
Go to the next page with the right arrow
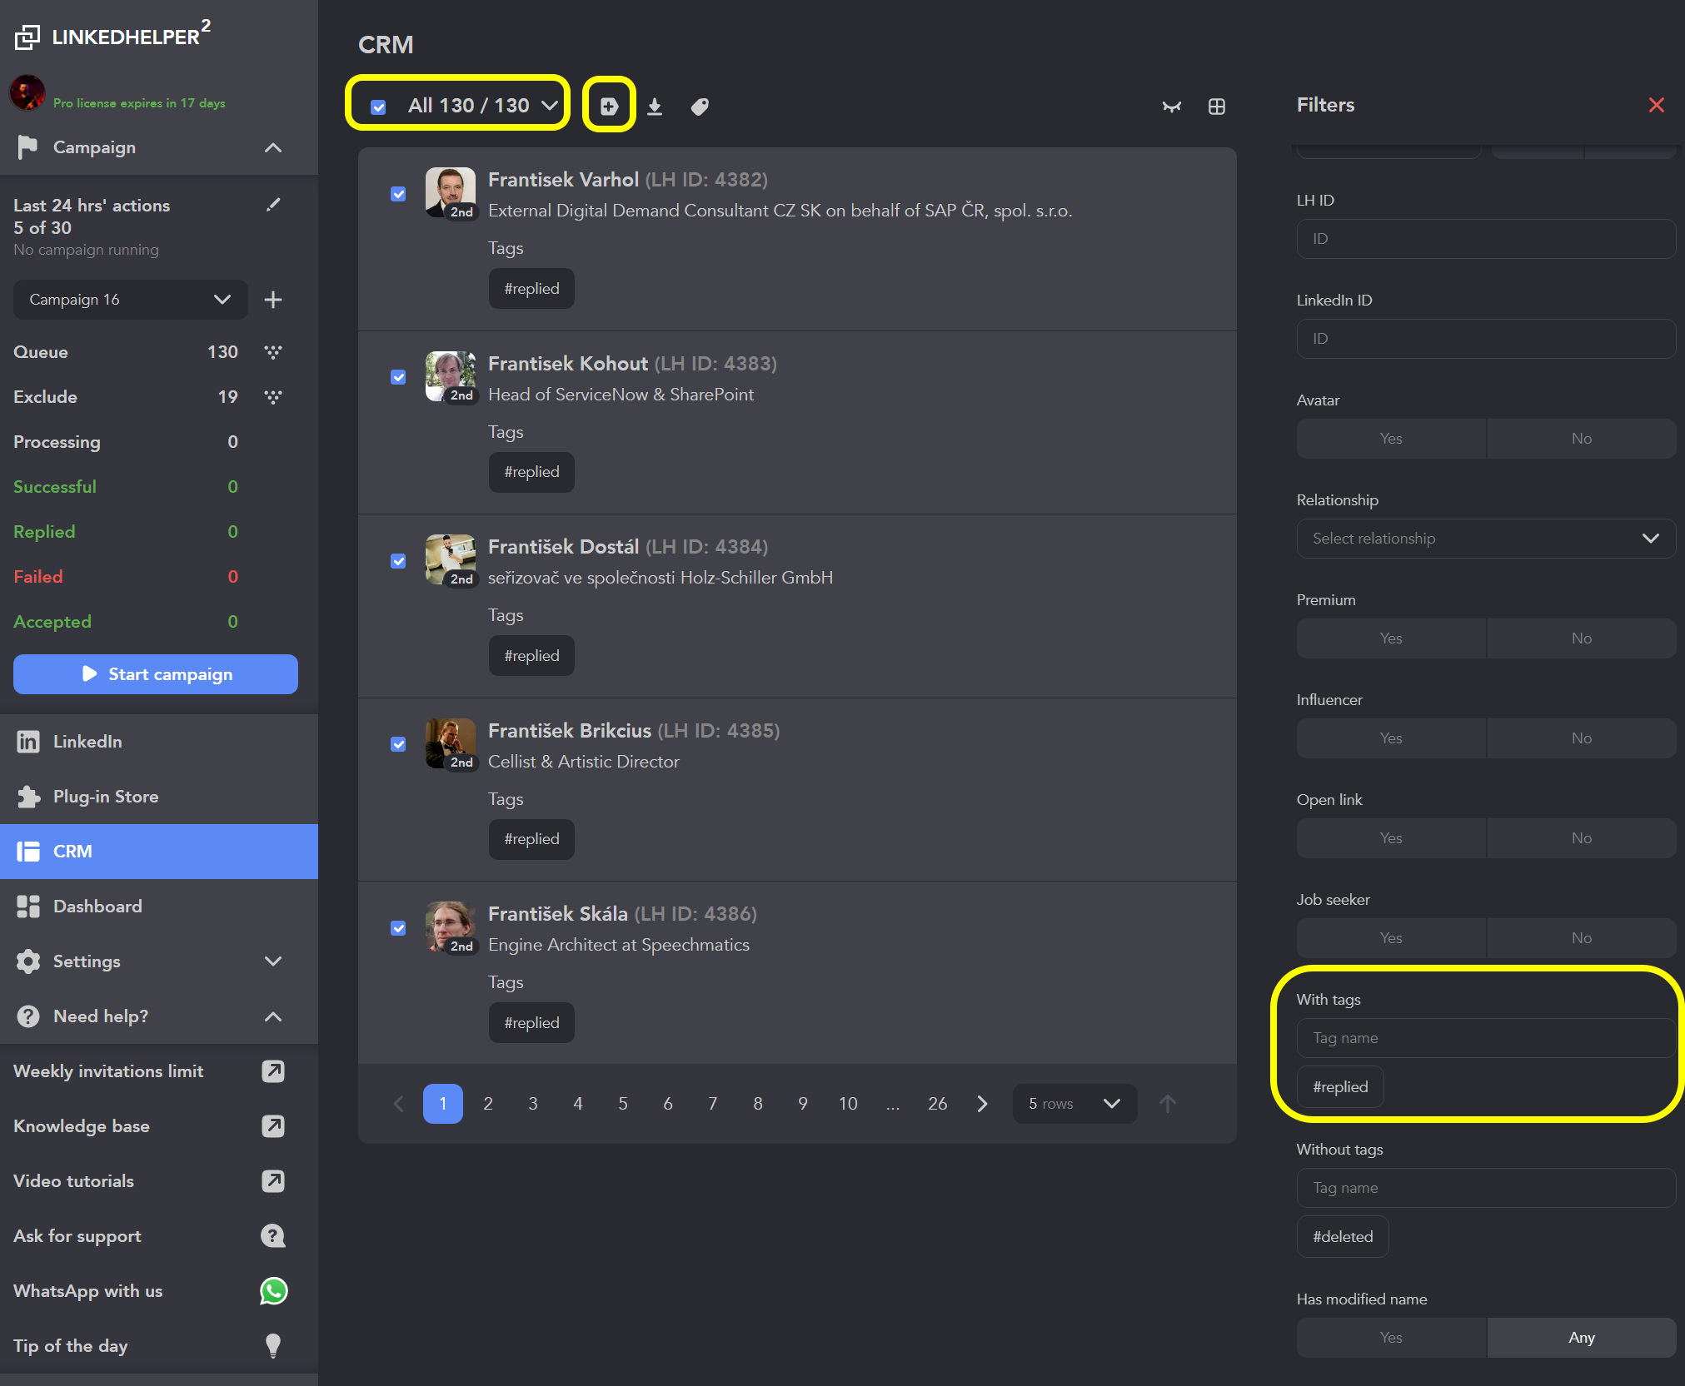(x=983, y=1104)
